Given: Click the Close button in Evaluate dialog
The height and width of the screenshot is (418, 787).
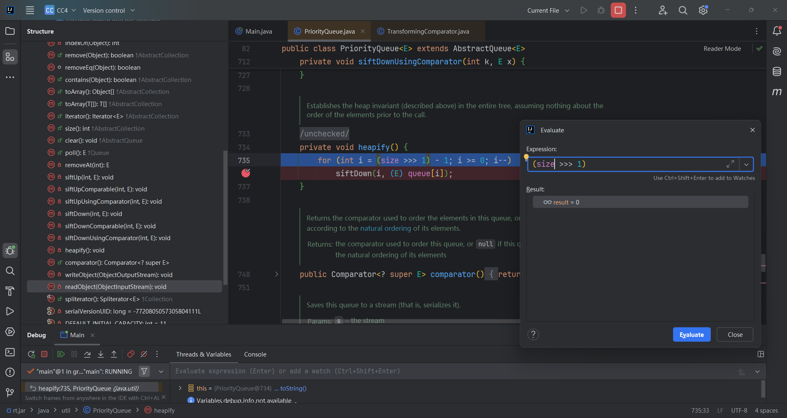Looking at the screenshot, I should click(735, 334).
